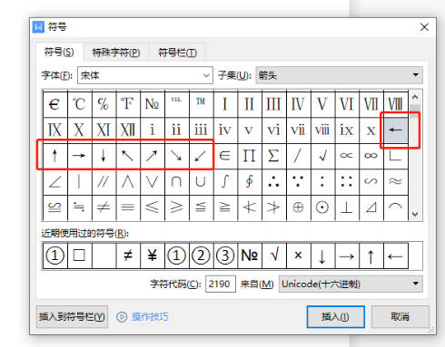This screenshot has height=347, width=445.
Task: Select the euro sign symbol
Action: click(x=54, y=104)
